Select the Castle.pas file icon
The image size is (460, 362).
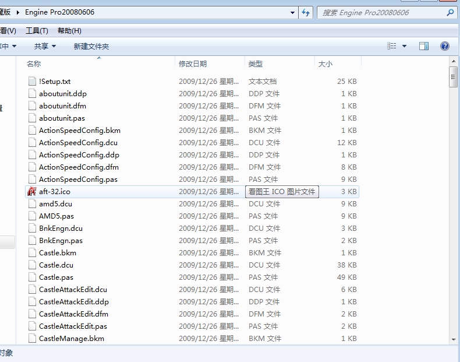(x=32, y=277)
